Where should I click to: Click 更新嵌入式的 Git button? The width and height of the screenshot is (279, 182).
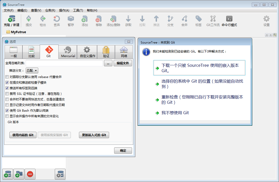tap(94, 135)
